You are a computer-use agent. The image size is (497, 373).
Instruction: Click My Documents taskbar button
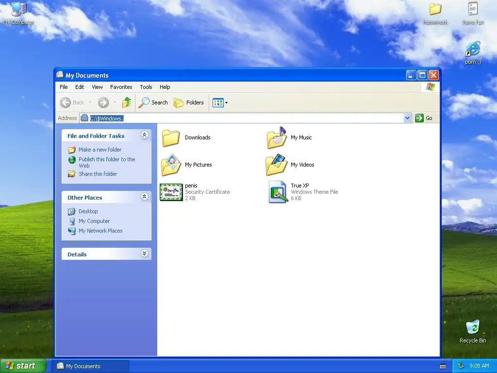pos(90,366)
